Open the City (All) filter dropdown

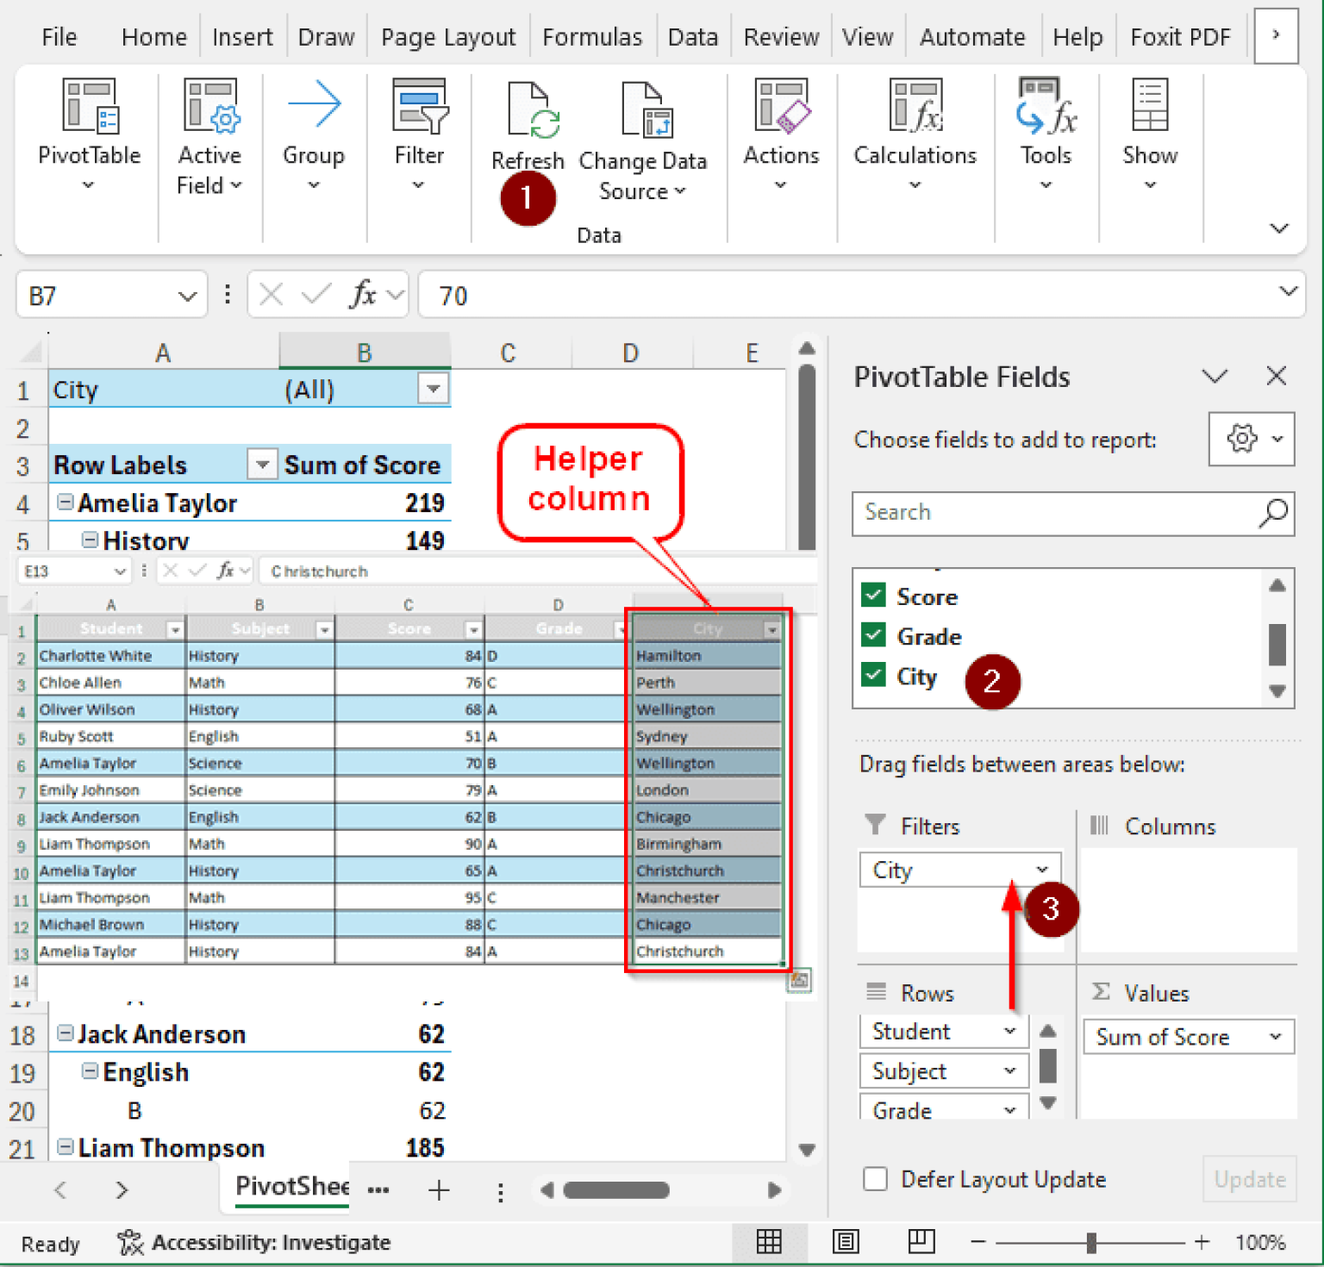[433, 389]
